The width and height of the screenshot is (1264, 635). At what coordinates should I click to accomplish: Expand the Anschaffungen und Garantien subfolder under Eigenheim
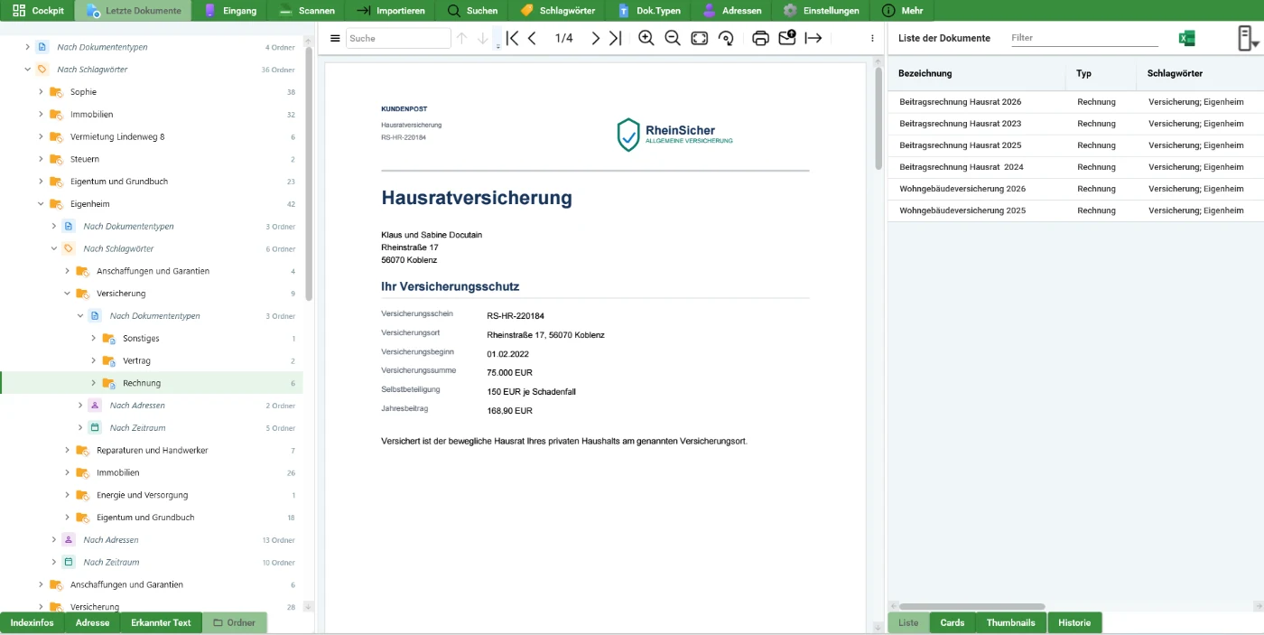68,271
